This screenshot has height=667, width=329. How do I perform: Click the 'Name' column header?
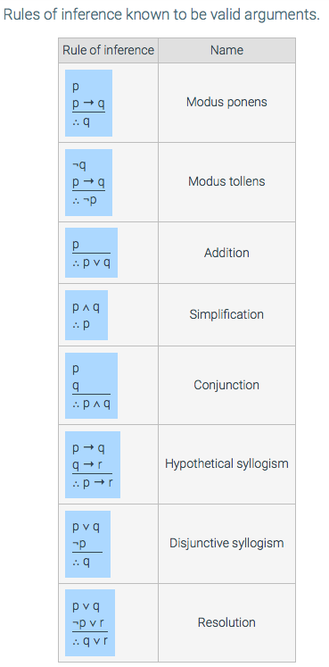pos(226,50)
